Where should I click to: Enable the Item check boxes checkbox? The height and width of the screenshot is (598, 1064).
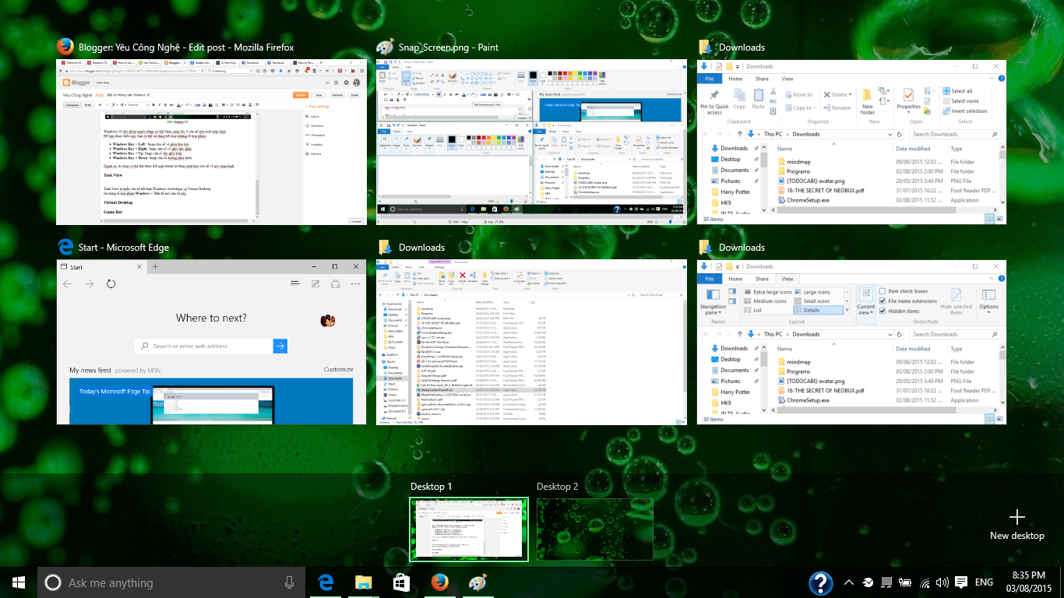[x=883, y=291]
